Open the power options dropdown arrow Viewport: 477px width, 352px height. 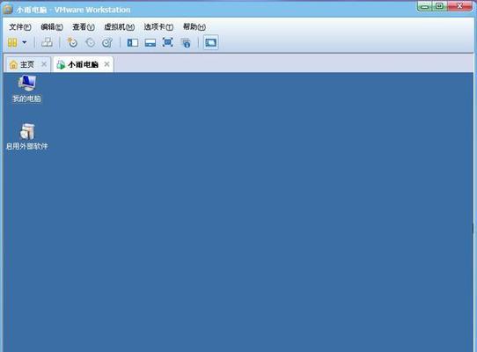[25, 42]
